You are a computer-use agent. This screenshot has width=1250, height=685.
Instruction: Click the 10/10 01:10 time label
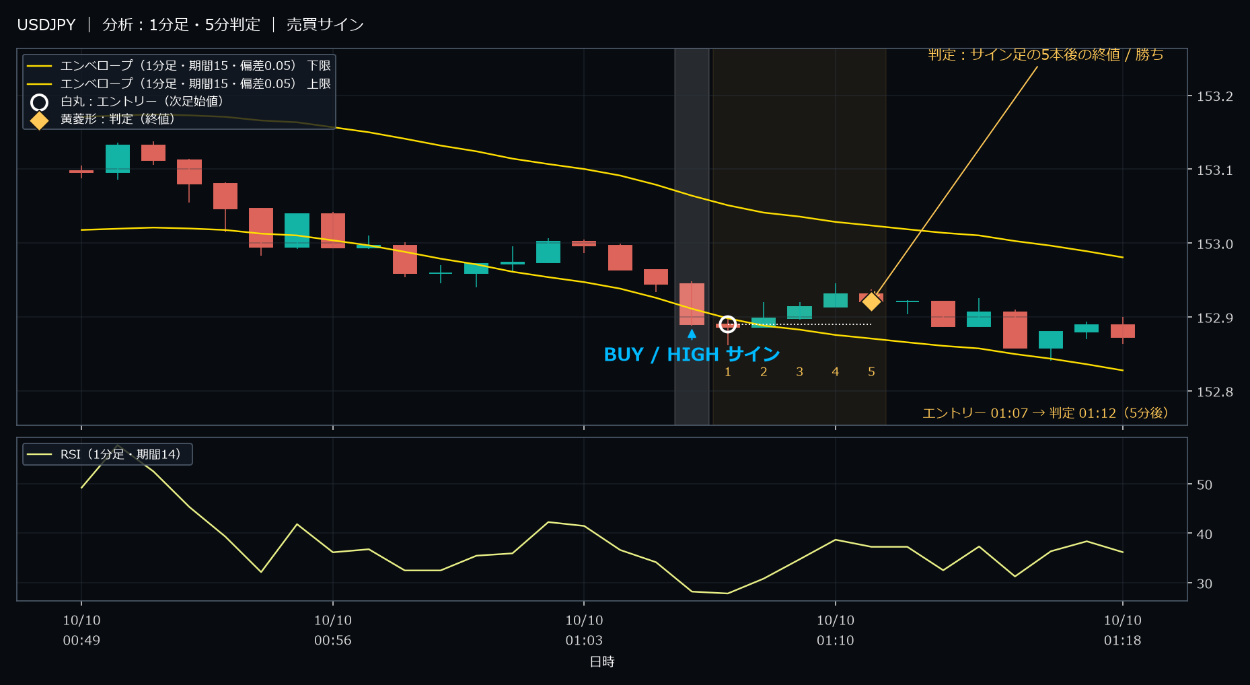click(836, 630)
